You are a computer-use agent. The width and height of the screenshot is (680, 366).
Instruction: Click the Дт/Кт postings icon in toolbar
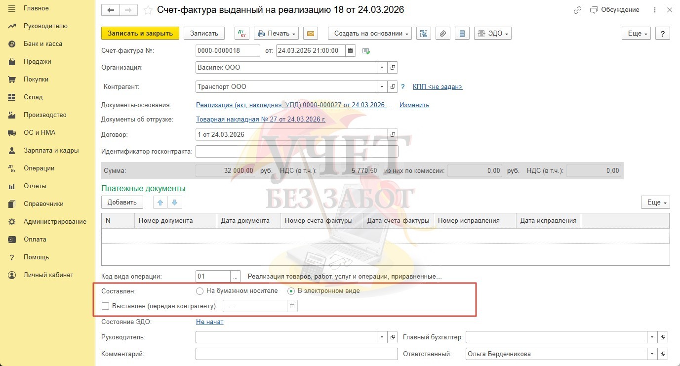242,33
